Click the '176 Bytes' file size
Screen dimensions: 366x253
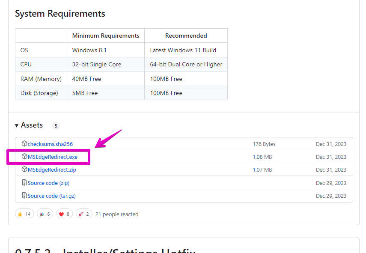[264, 144]
